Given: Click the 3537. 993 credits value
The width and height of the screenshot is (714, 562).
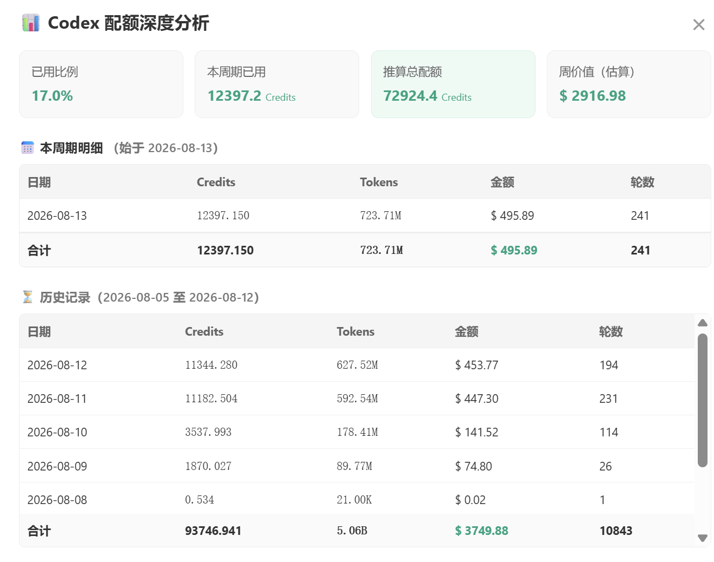Looking at the screenshot, I should [x=208, y=432].
